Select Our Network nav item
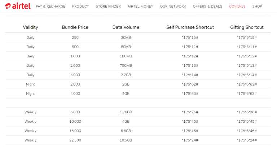 tap(173, 6)
